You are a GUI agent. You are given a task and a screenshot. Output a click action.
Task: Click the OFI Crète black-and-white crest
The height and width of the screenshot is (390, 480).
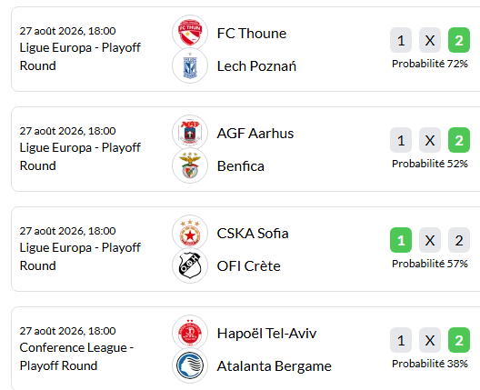coord(190,265)
